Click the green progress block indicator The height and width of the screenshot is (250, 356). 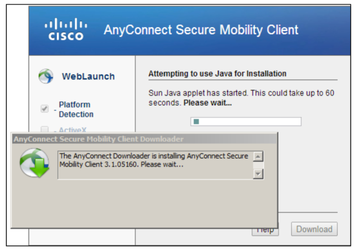196,121
